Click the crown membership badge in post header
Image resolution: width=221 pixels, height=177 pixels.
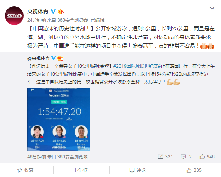pos(61,12)
